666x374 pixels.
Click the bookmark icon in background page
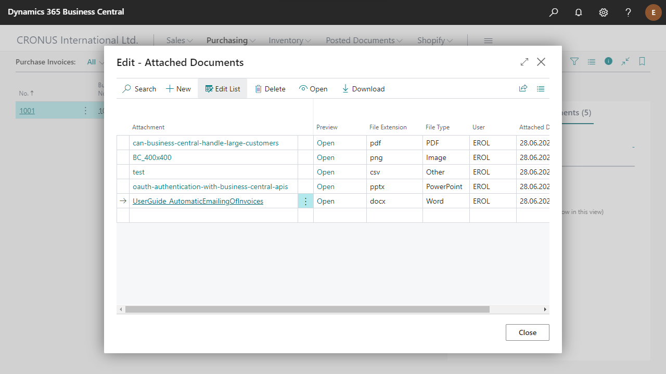(x=642, y=61)
